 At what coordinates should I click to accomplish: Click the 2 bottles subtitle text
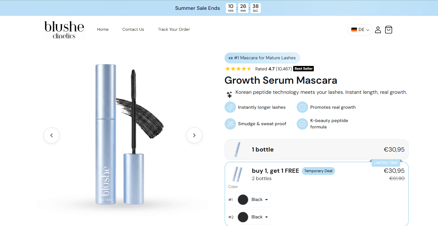coord(262,178)
